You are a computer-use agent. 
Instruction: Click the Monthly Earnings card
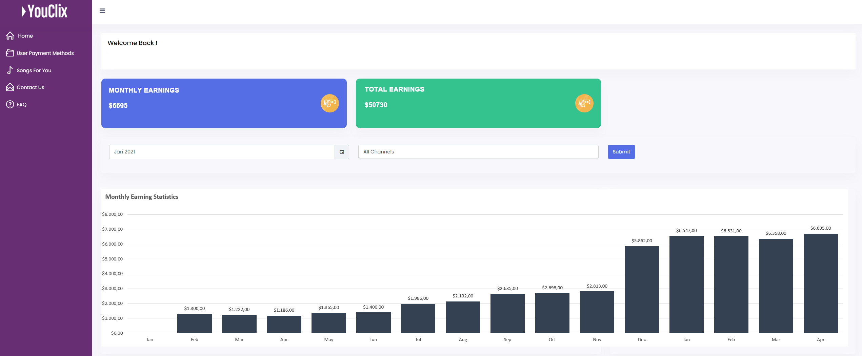point(224,103)
